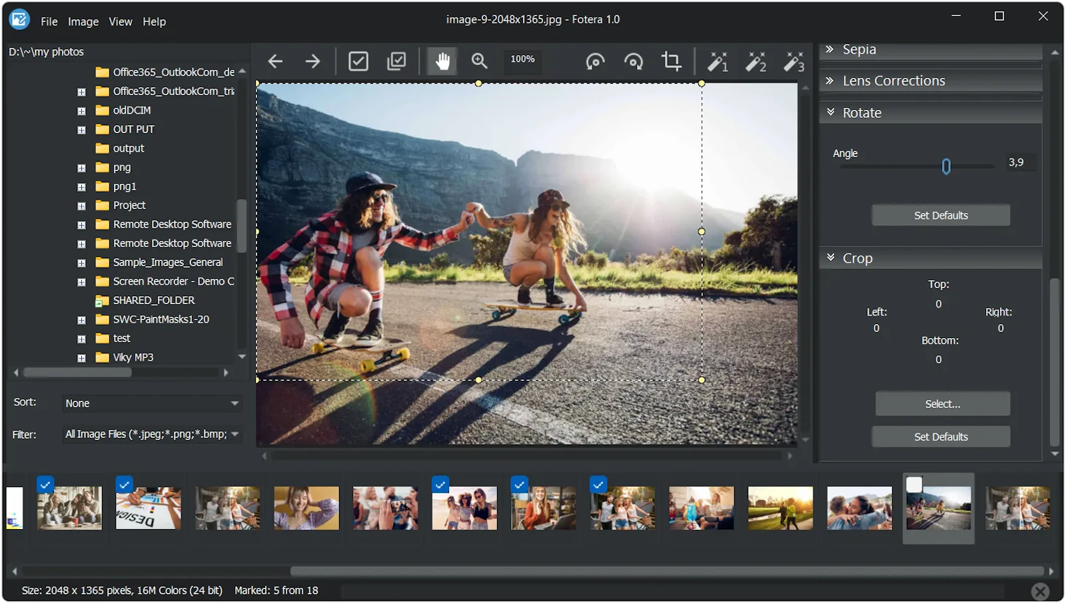Click the right panel vertical scrollbar
This screenshot has height=605, width=1066.
(1054, 362)
